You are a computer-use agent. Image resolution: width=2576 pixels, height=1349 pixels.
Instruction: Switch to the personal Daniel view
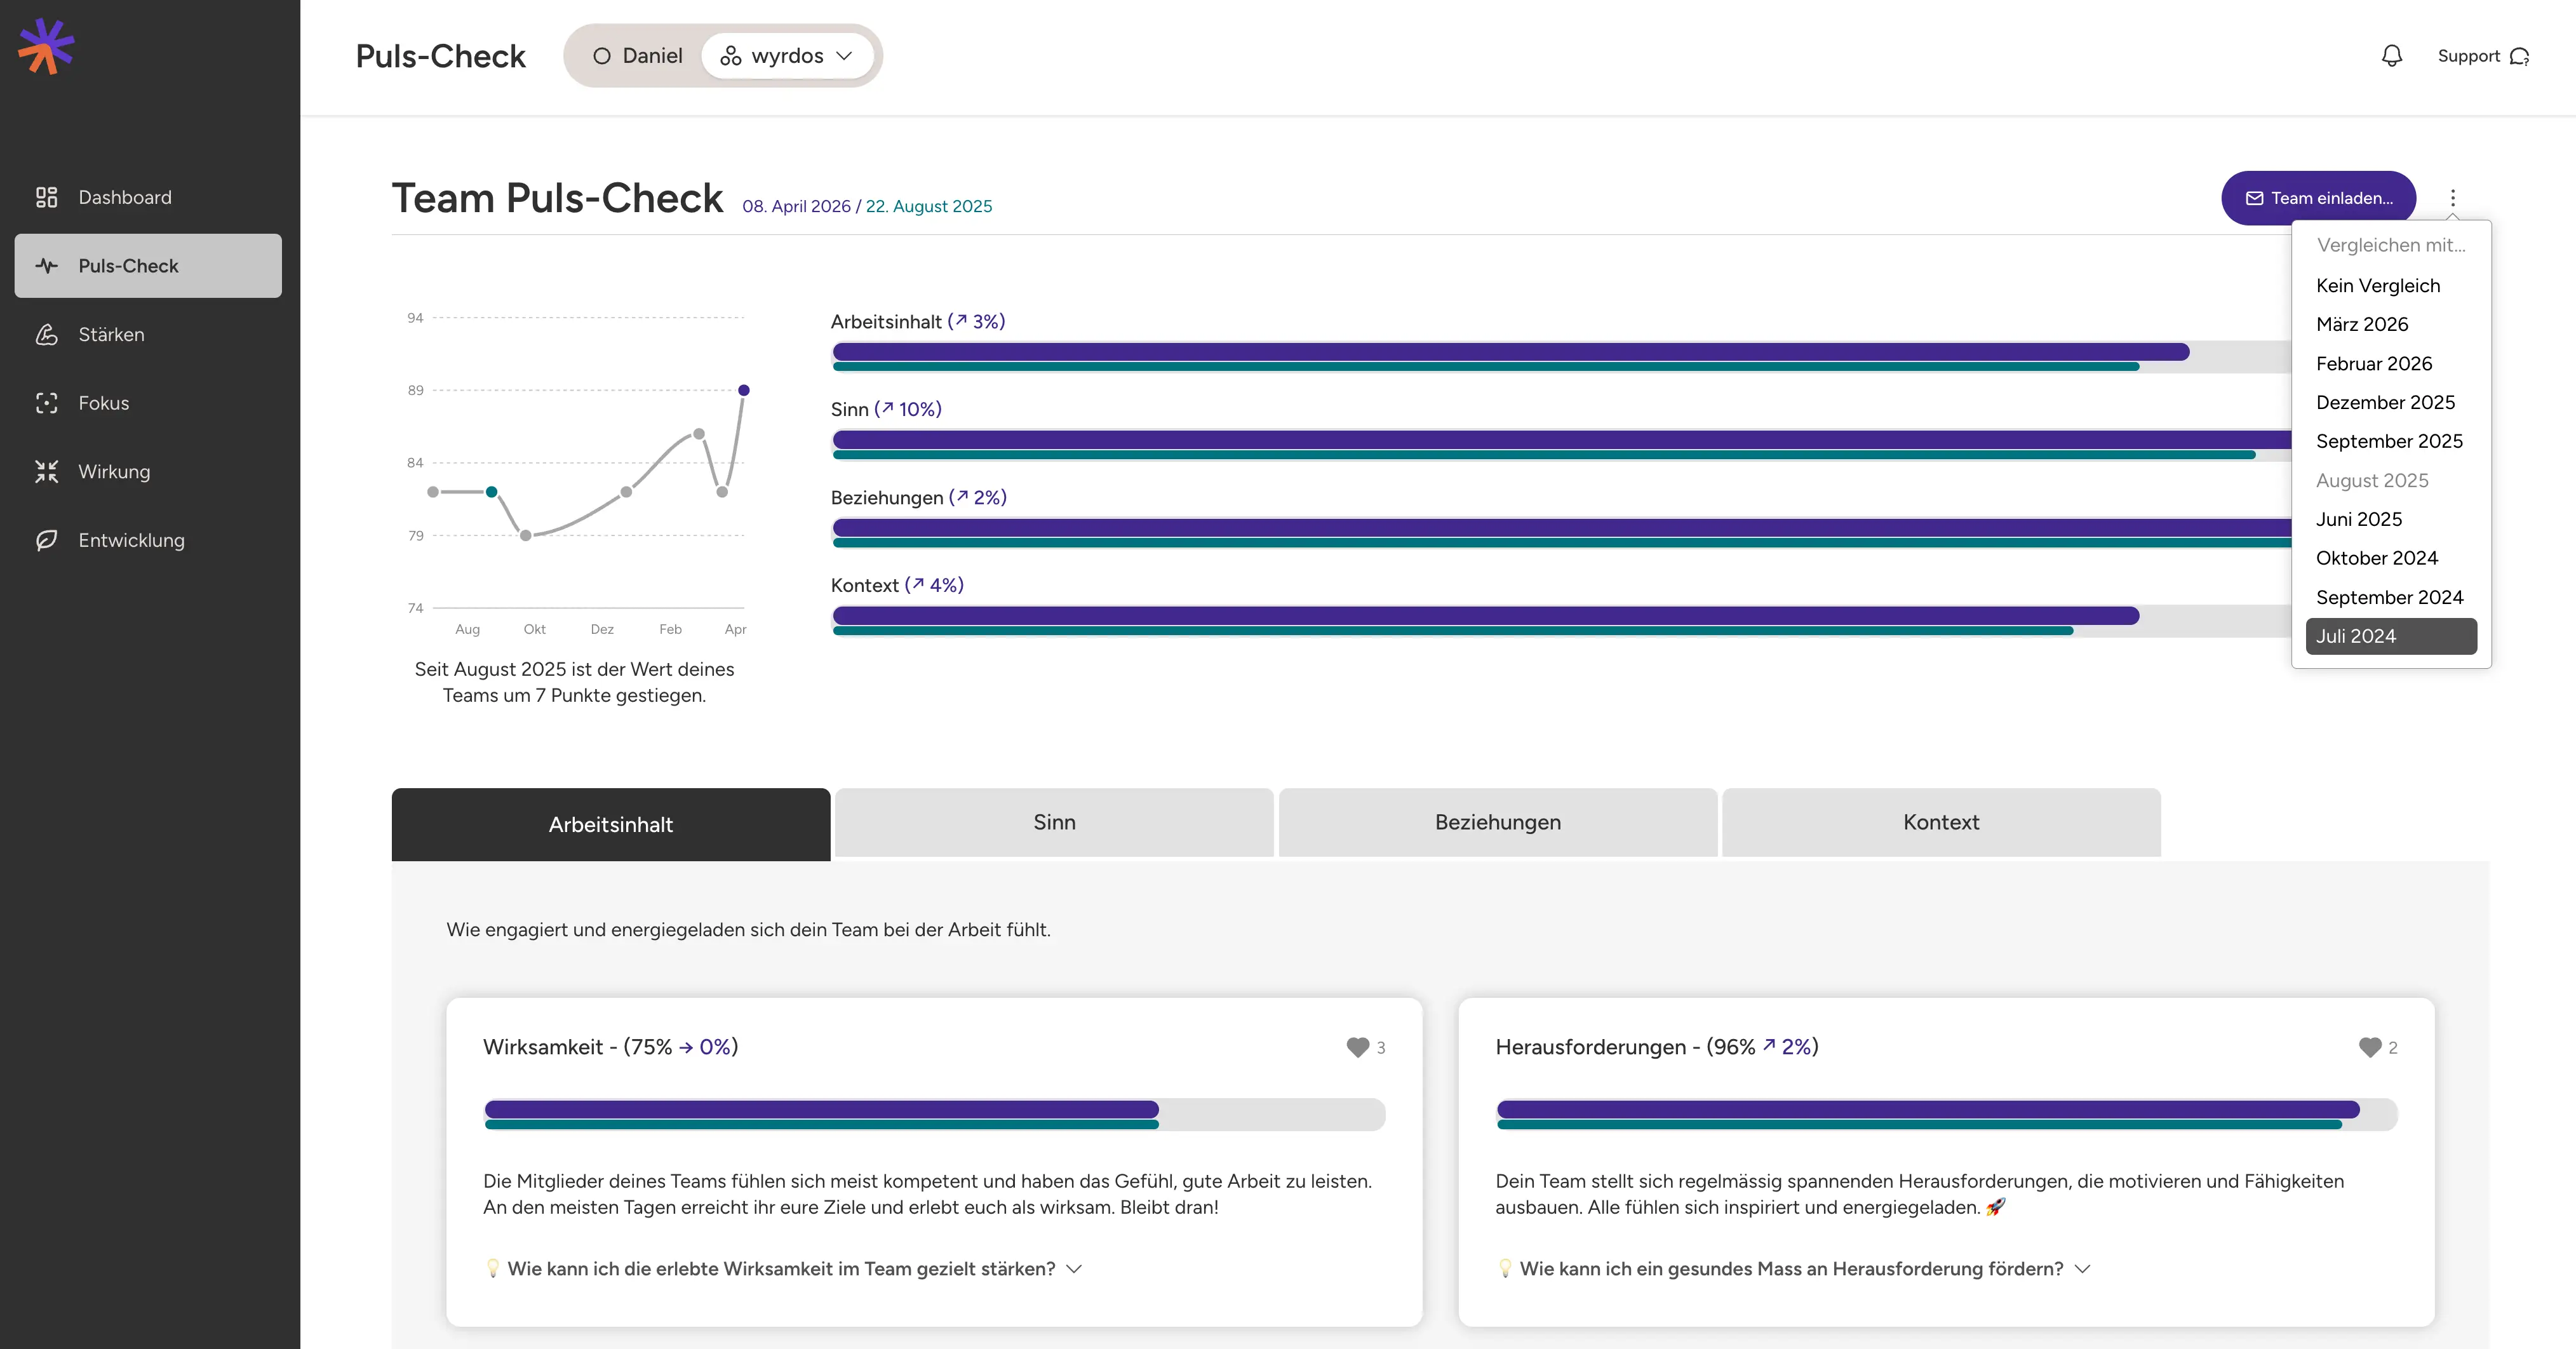pos(637,56)
